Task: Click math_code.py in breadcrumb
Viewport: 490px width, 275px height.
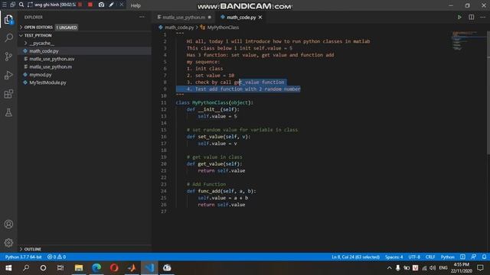Action: (x=179, y=27)
